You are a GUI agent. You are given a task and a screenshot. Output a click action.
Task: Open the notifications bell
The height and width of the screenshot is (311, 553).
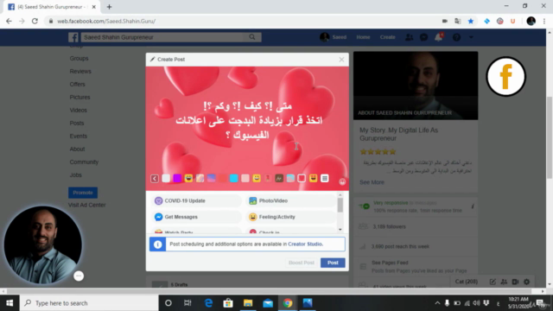438,37
